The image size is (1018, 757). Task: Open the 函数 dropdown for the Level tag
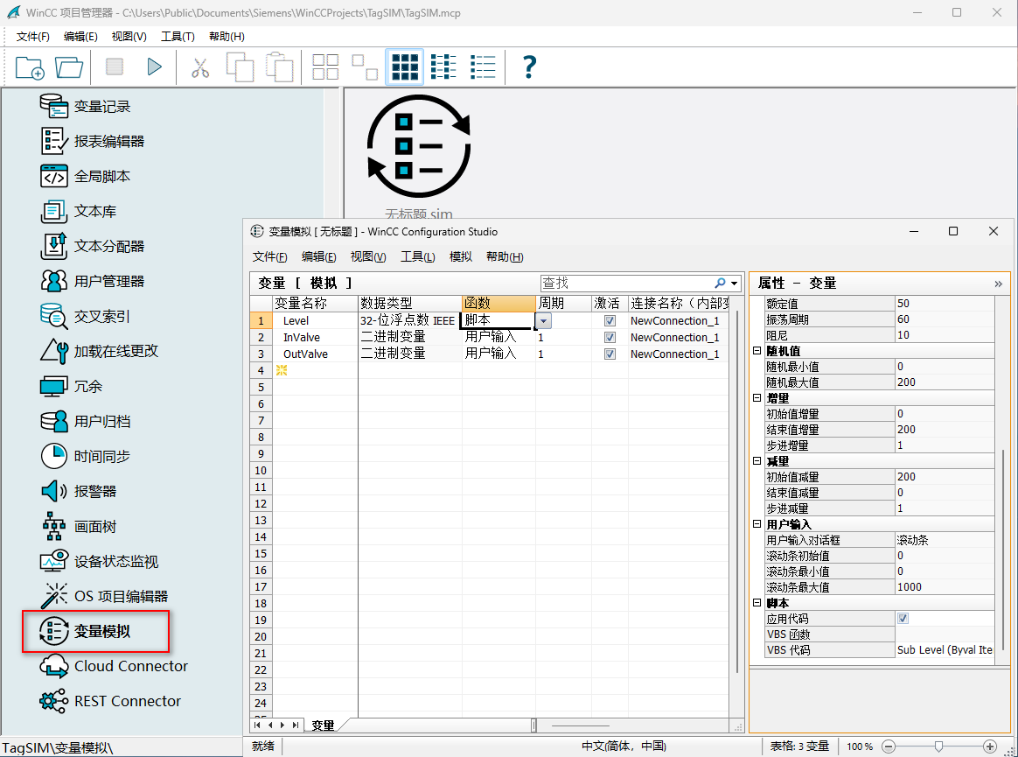(543, 321)
